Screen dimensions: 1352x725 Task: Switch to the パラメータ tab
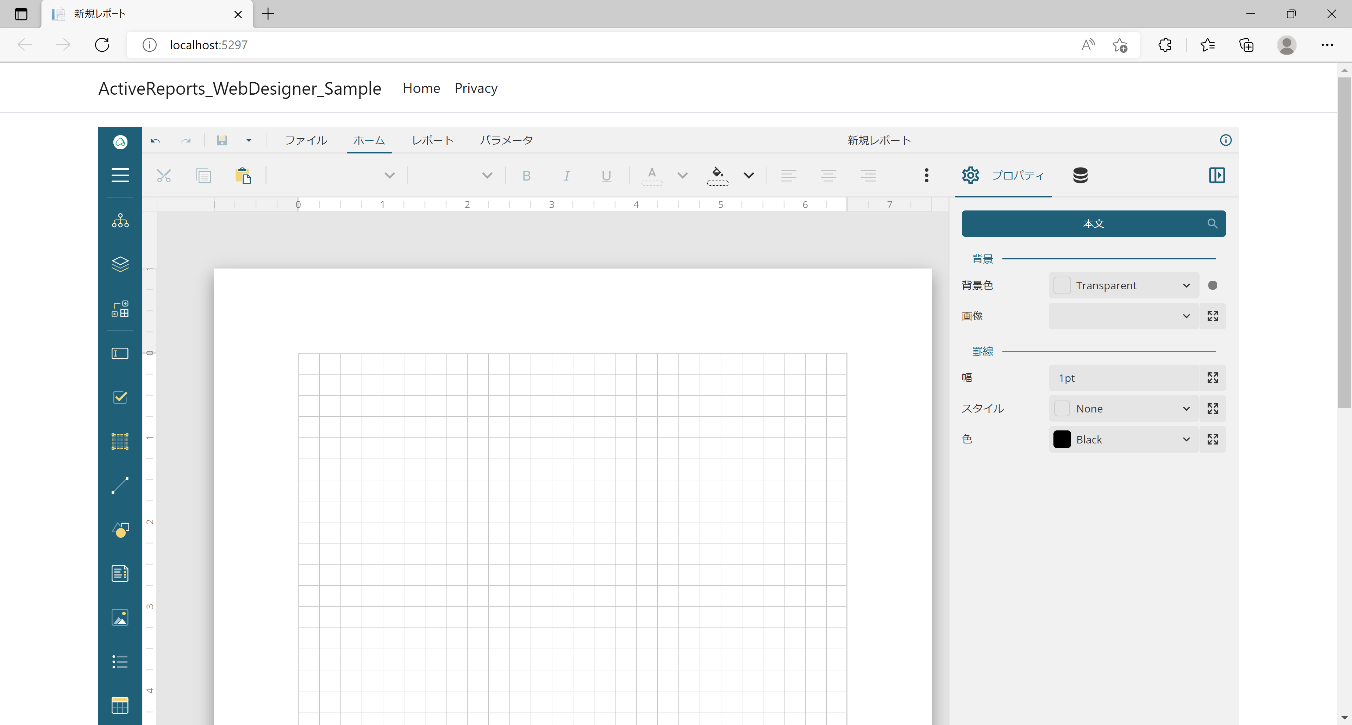tap(506, 140)
